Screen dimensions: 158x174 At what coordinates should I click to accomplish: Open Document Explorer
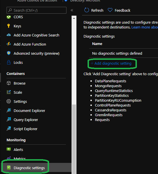coord(29,110)
